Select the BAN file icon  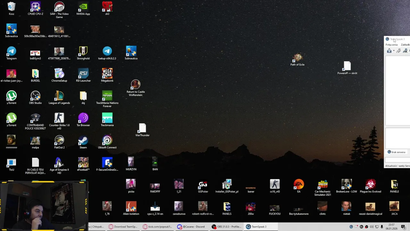(x=155, y=164)
